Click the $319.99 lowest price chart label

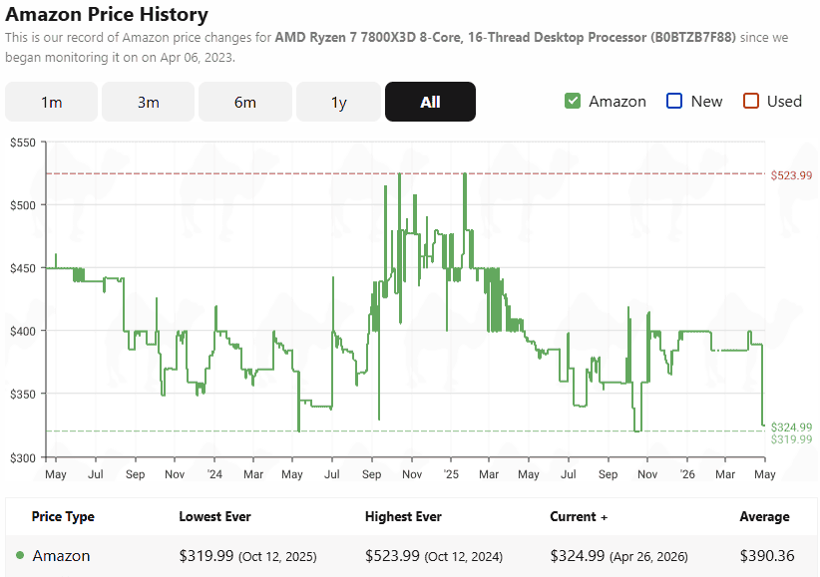791,439
